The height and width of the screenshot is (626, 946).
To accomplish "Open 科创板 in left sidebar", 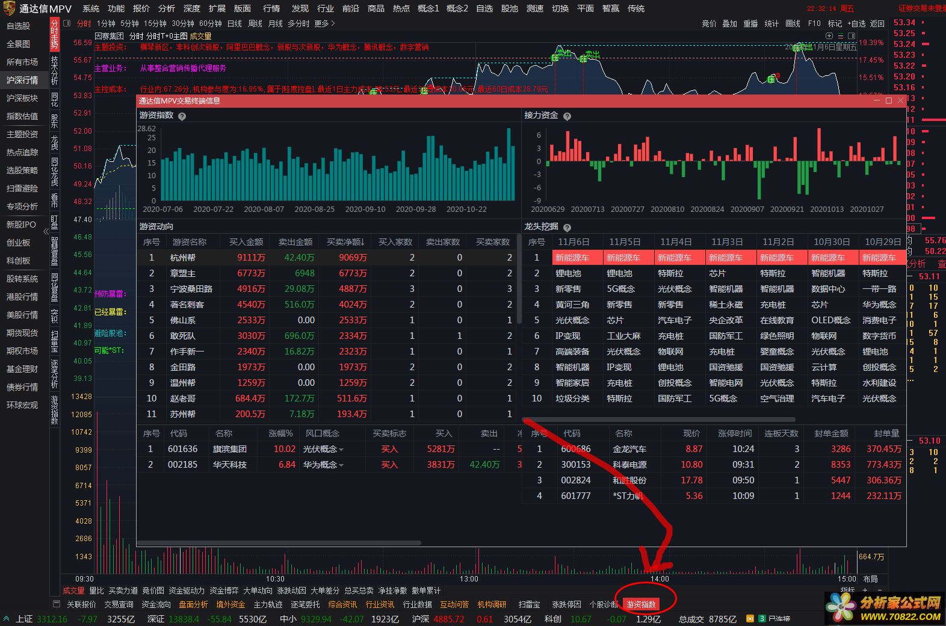I will click(18, 261).
